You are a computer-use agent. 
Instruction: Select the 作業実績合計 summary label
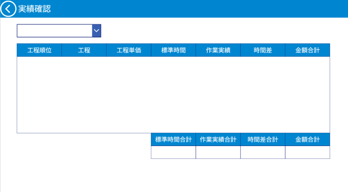(218, 139)
